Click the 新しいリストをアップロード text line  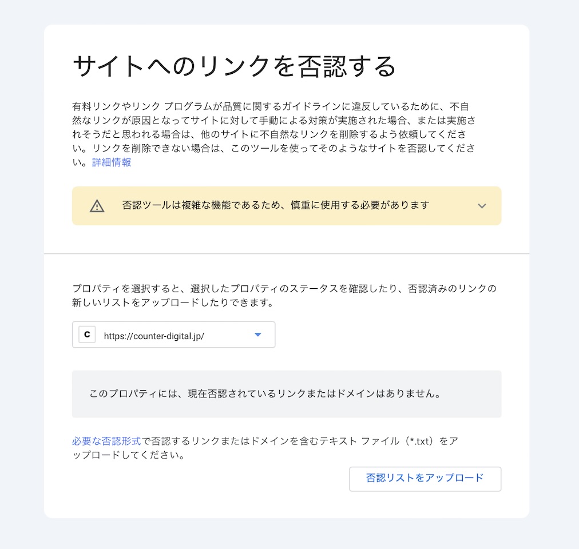coord(173,303)
